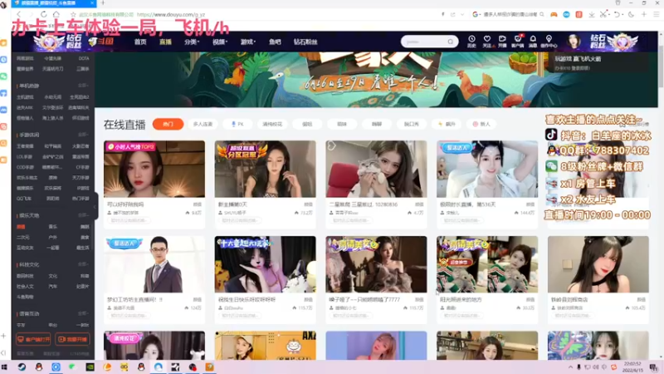
Task: Open the first QQ penguin taskbar icon
Action: coord(39,367)
